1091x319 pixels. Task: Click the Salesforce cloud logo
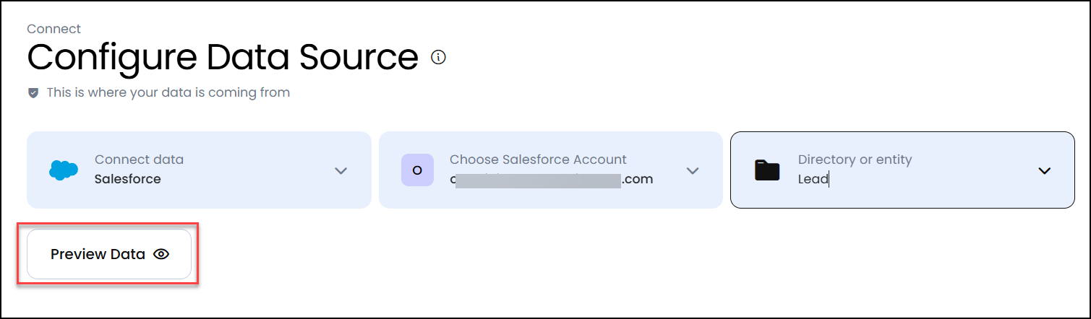[63, 170]
